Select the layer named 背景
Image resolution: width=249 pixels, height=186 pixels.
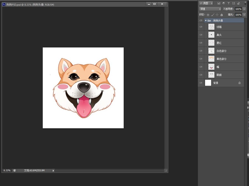click(x=216, y=83)
